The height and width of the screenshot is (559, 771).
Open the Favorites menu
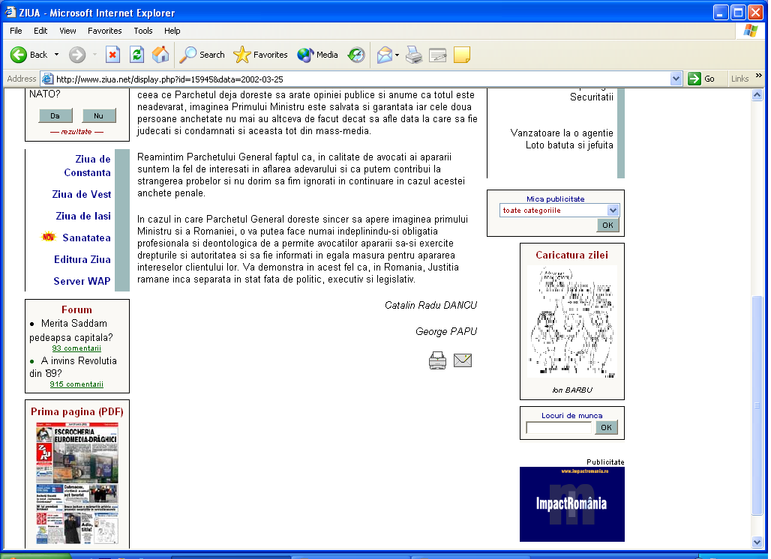click(105, 31)
